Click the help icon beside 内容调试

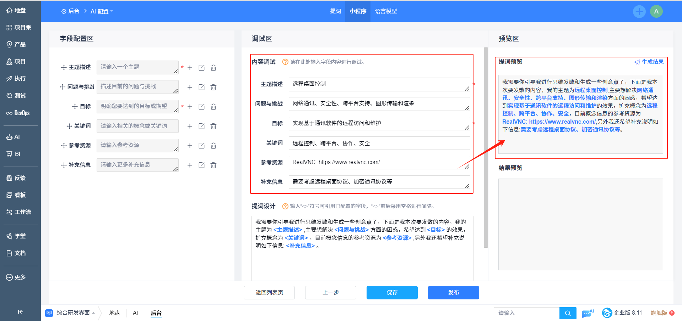(285, 62)
